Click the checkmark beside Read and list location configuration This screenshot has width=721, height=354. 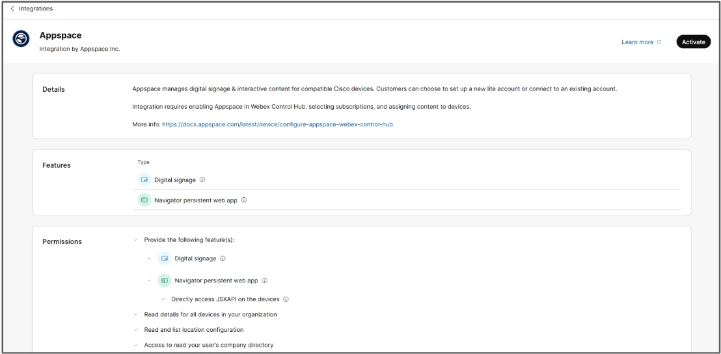pos(135,330)
